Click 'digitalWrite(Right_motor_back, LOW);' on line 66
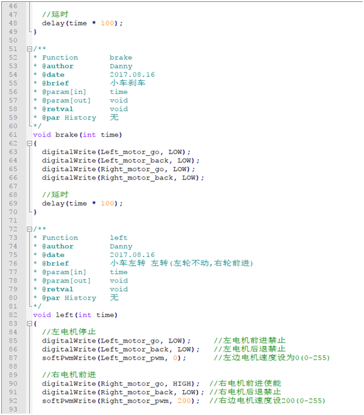The width and height of the screenshot is (364, 415). point(123,178)
